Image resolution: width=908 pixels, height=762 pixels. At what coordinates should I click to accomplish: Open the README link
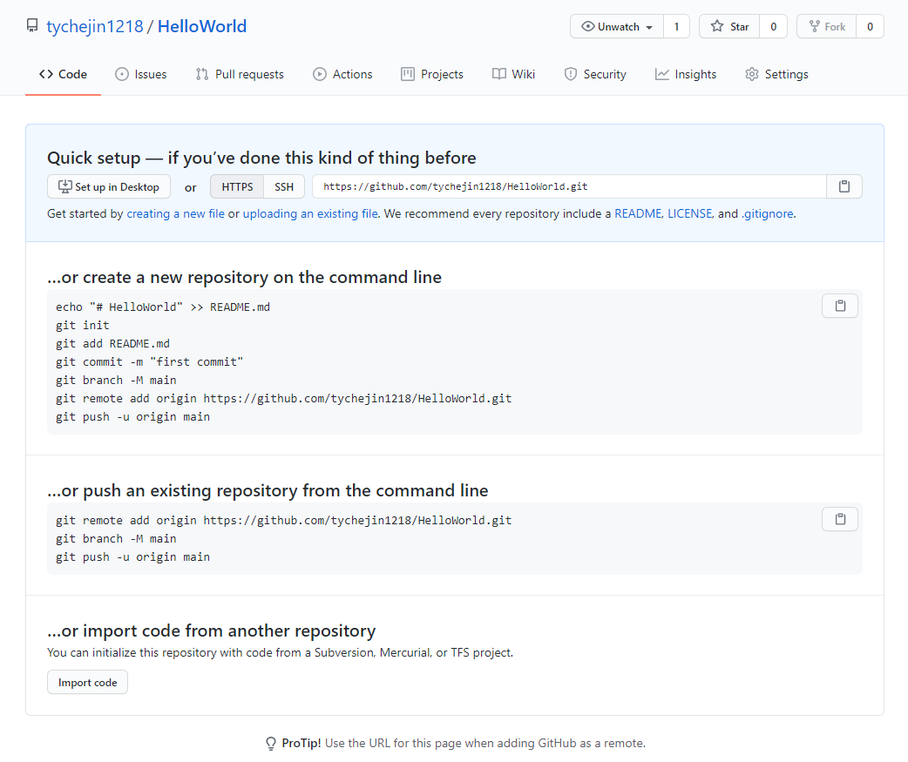[x=638, y=213]
